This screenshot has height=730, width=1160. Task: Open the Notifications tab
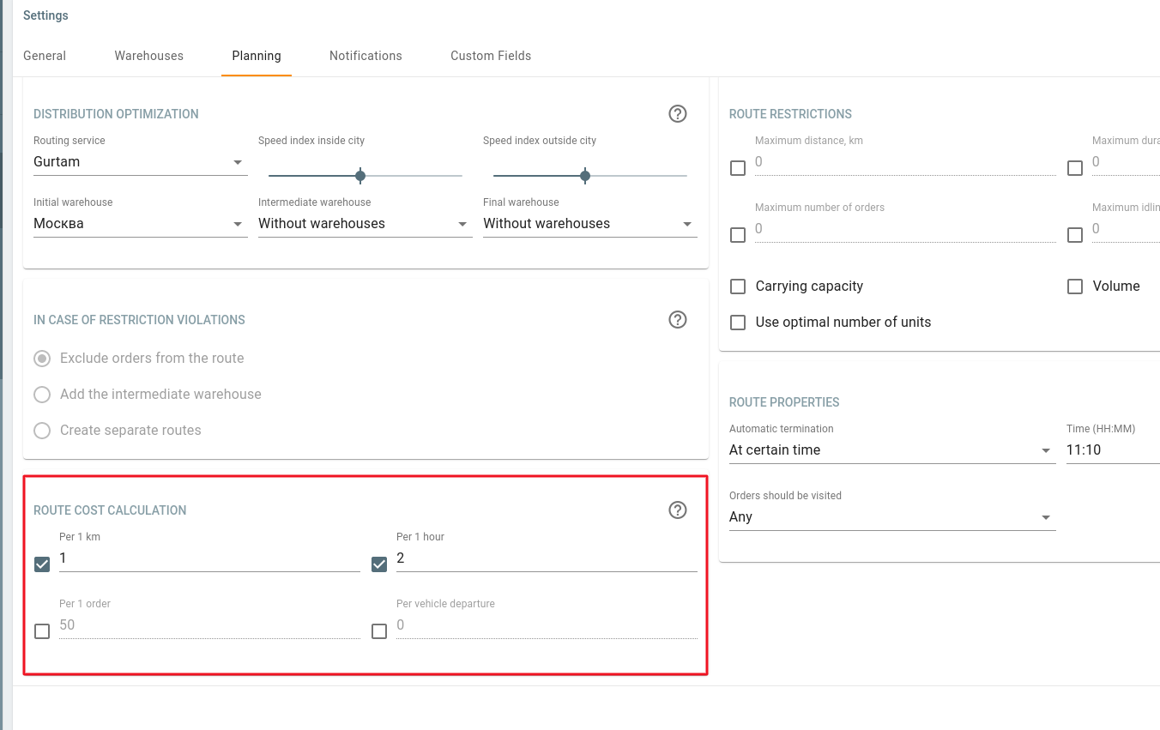[366, 56]
